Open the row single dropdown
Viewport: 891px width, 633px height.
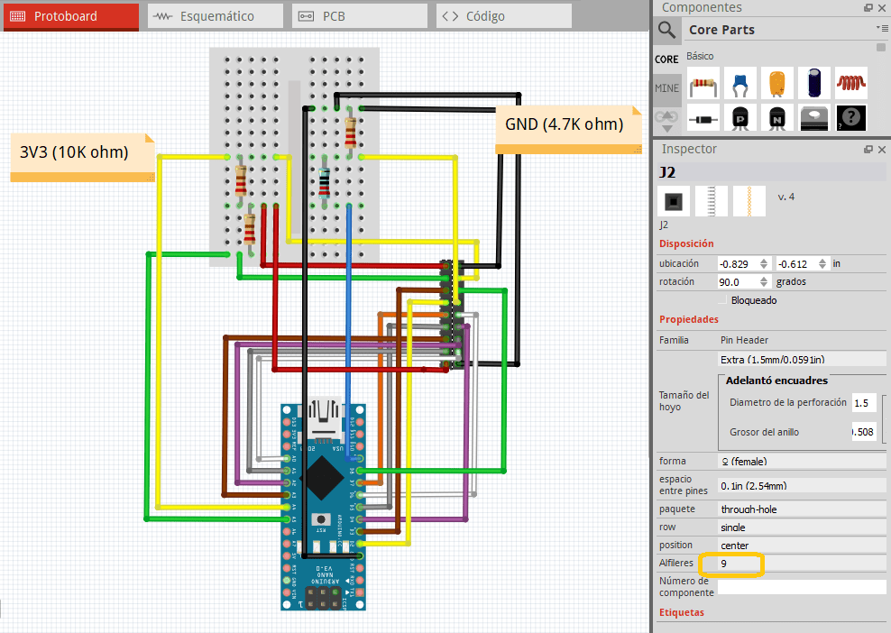point(801,527)
